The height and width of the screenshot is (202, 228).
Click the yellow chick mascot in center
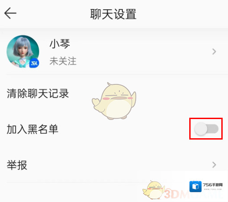click(x=114, y=101)
